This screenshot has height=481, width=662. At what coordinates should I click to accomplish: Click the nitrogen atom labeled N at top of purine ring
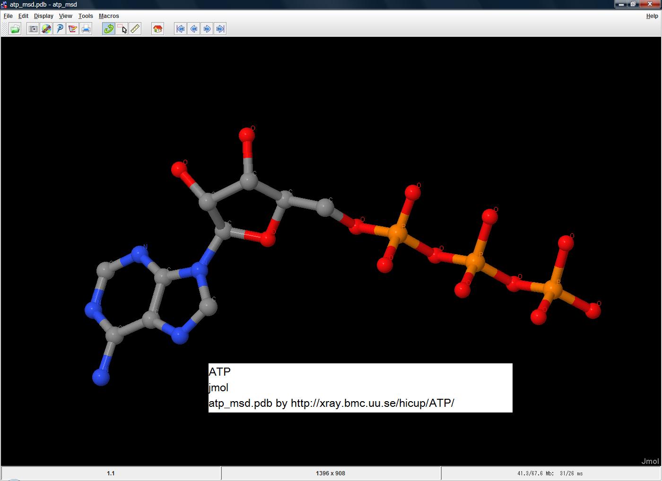click(x=139, y=254)
